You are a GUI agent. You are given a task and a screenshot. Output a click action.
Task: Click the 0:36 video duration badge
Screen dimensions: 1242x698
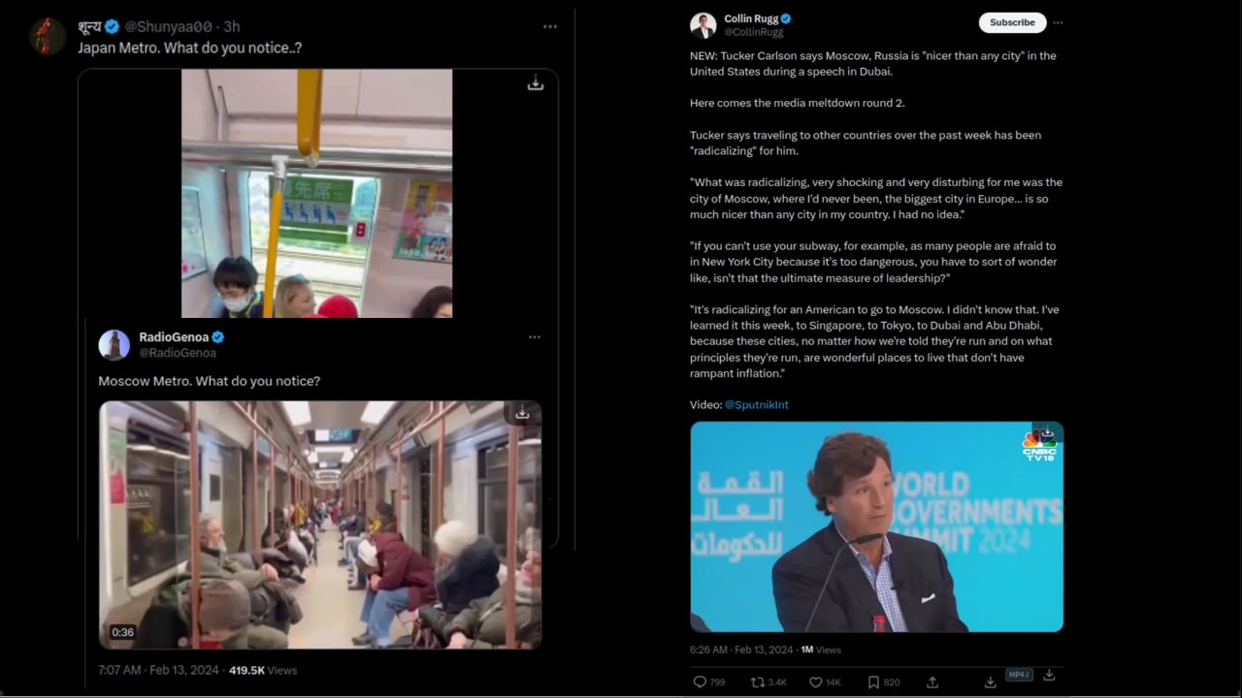coord(122,632)
